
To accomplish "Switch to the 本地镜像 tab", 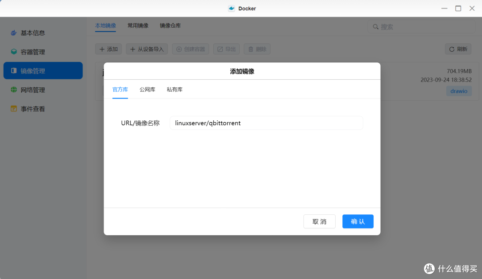I will click(x=105, y=26).
